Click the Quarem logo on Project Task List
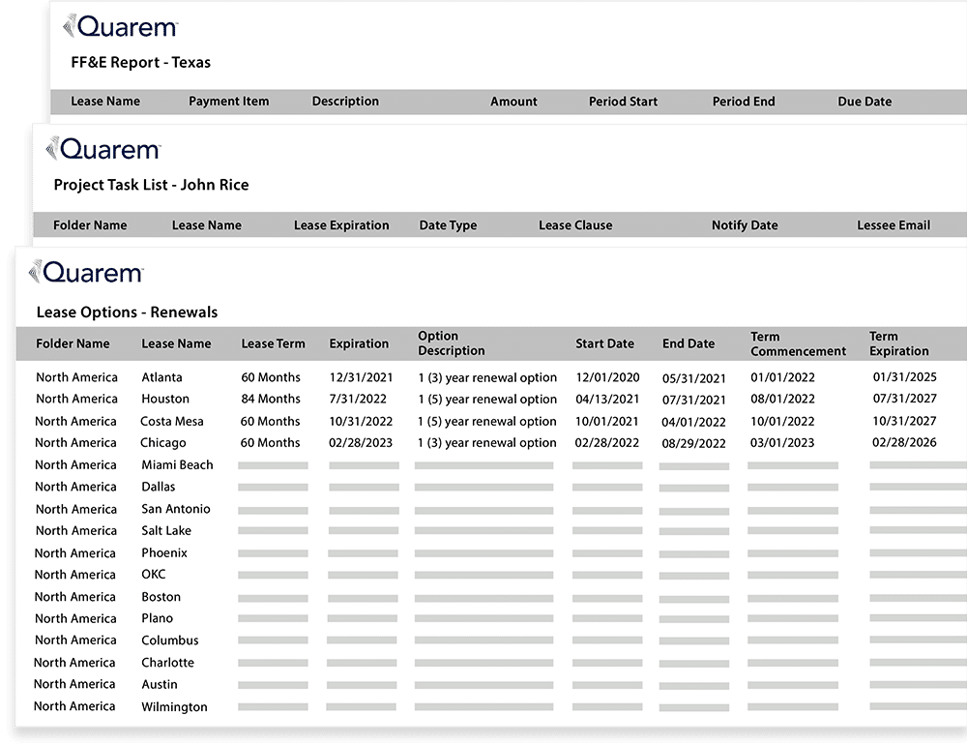 103,149
